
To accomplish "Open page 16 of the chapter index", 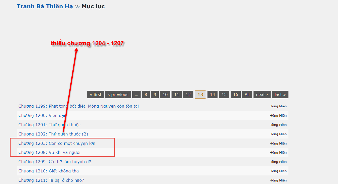I will [236, 95].
